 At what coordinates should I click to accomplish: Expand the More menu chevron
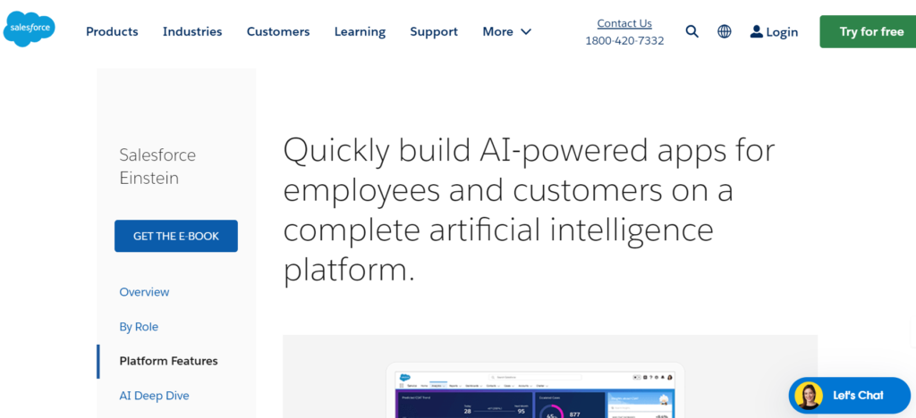[526, 31]
